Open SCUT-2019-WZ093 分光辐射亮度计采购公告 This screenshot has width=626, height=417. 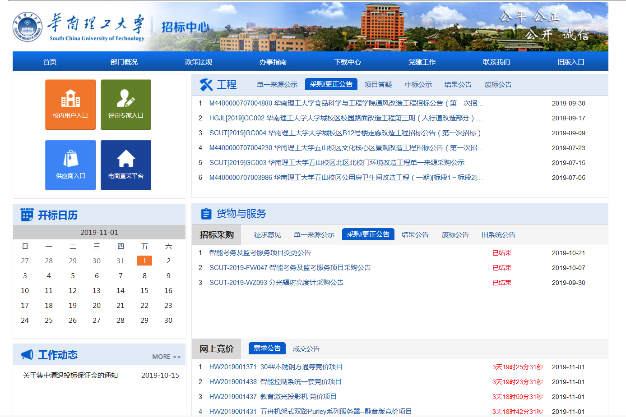[276, 283]
